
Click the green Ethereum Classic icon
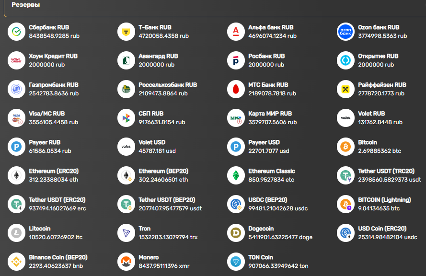coord(236,176)
